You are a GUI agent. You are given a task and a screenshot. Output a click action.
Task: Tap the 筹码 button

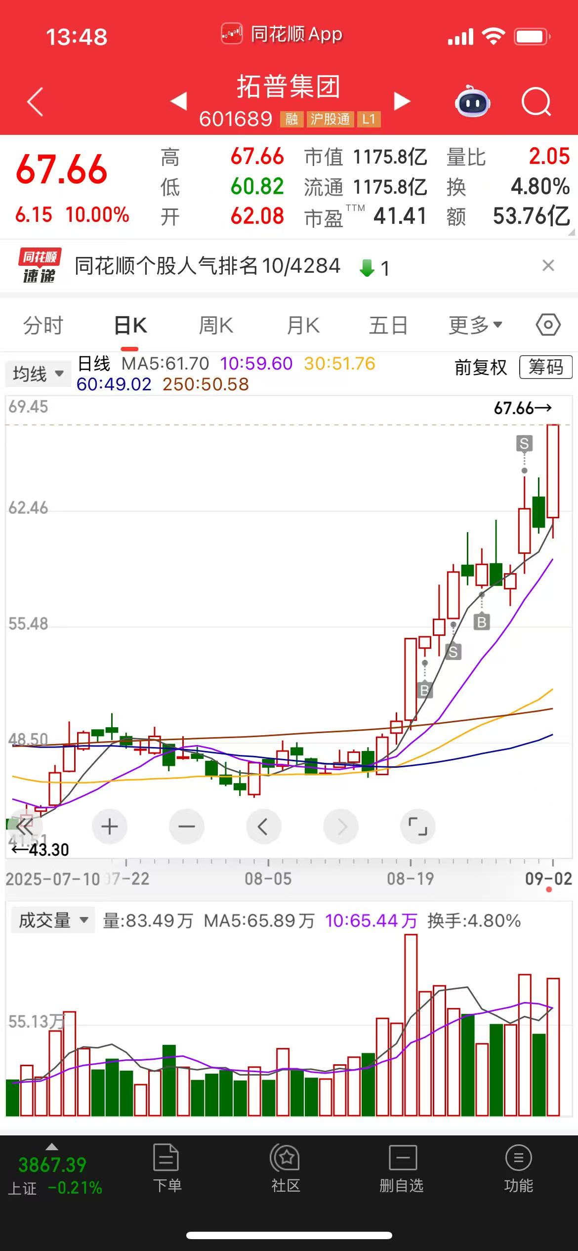click(x=545, y=367)
